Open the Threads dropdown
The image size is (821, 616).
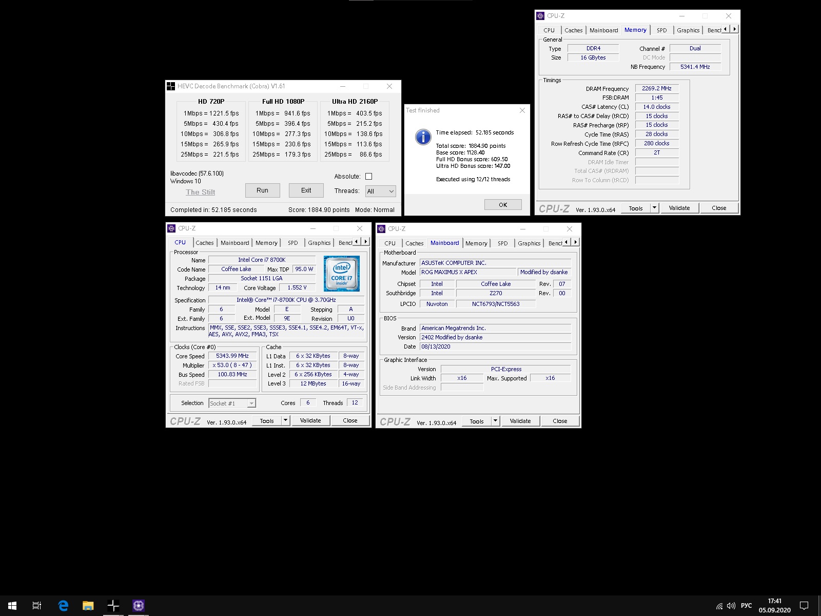pos(380,191)
